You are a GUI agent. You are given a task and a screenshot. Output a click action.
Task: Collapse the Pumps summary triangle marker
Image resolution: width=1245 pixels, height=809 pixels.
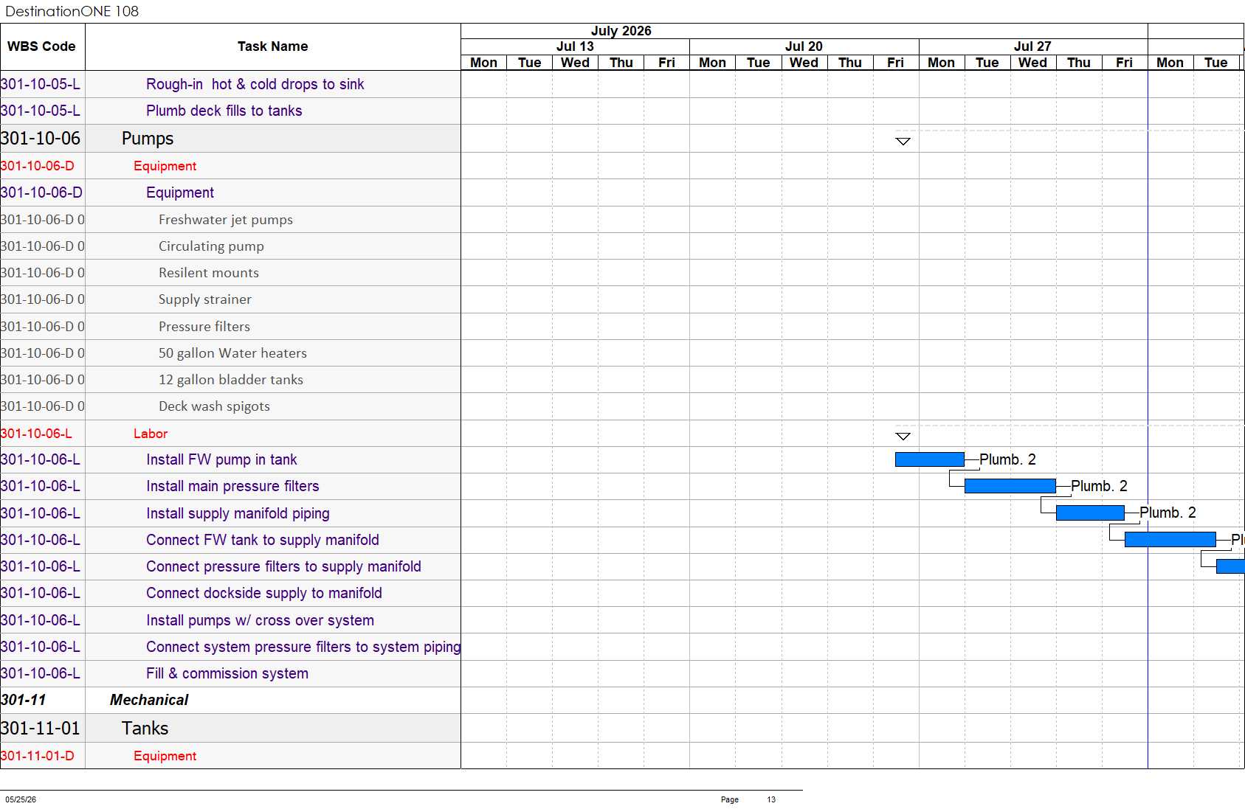pos(903,141)
